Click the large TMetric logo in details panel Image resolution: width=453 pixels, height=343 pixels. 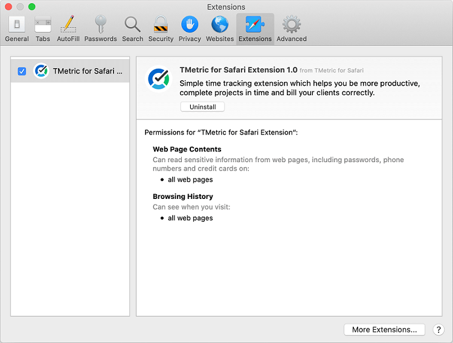tap(158, 79)
